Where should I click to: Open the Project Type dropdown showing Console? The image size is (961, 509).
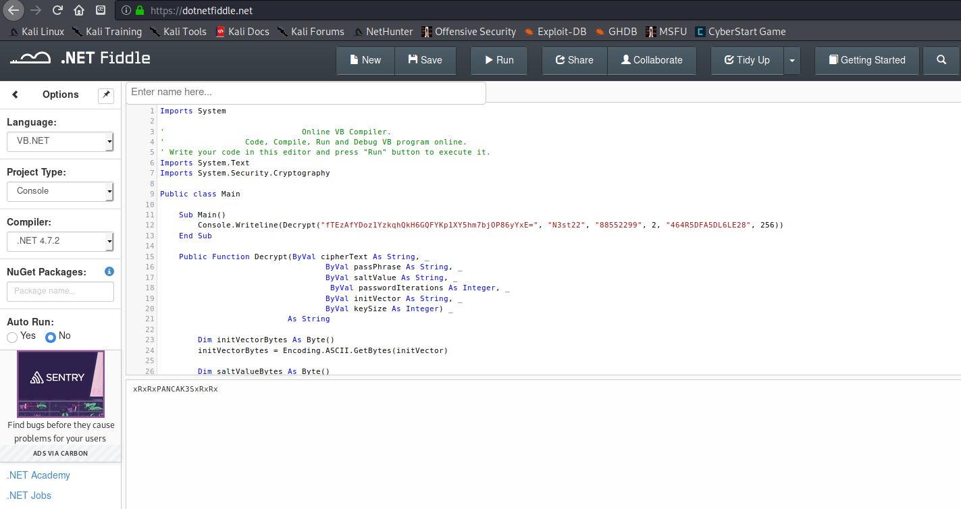coord(60,191)
